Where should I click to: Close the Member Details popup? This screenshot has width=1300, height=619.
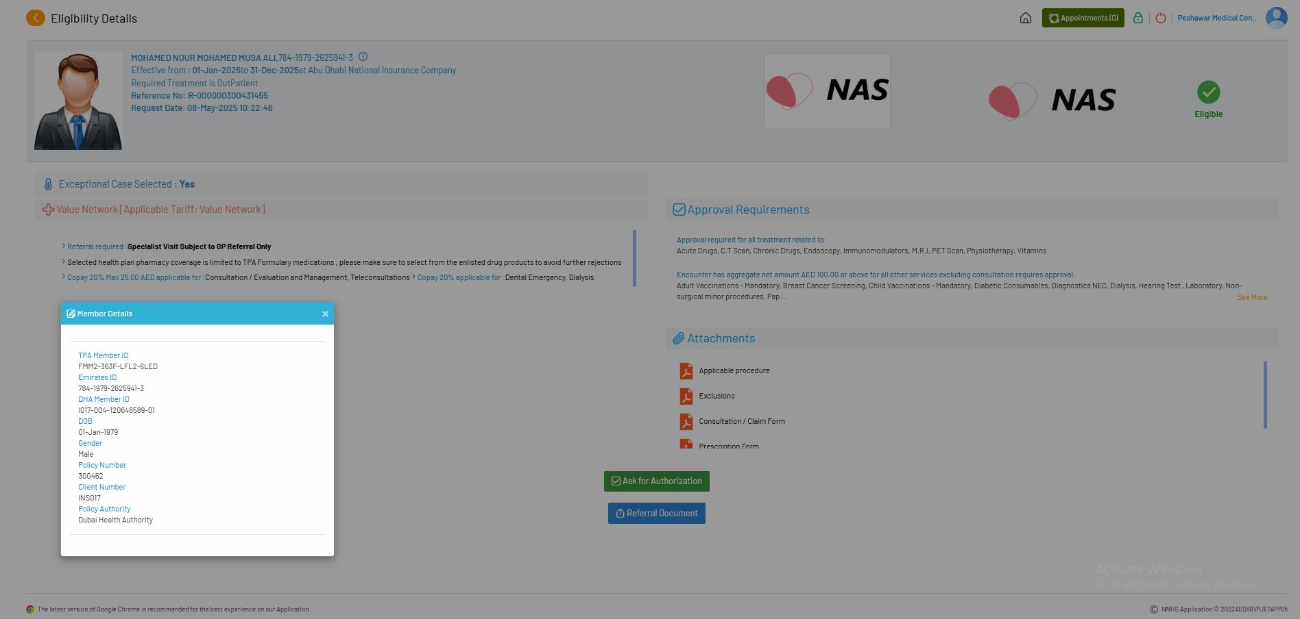pyautogui.click(x=325, y=314)
